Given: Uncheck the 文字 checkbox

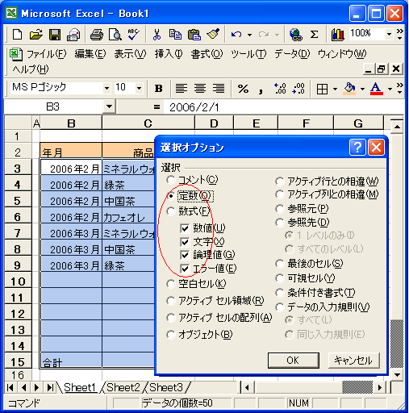Looking at the screenshot, I should click(x=185, y=242).
